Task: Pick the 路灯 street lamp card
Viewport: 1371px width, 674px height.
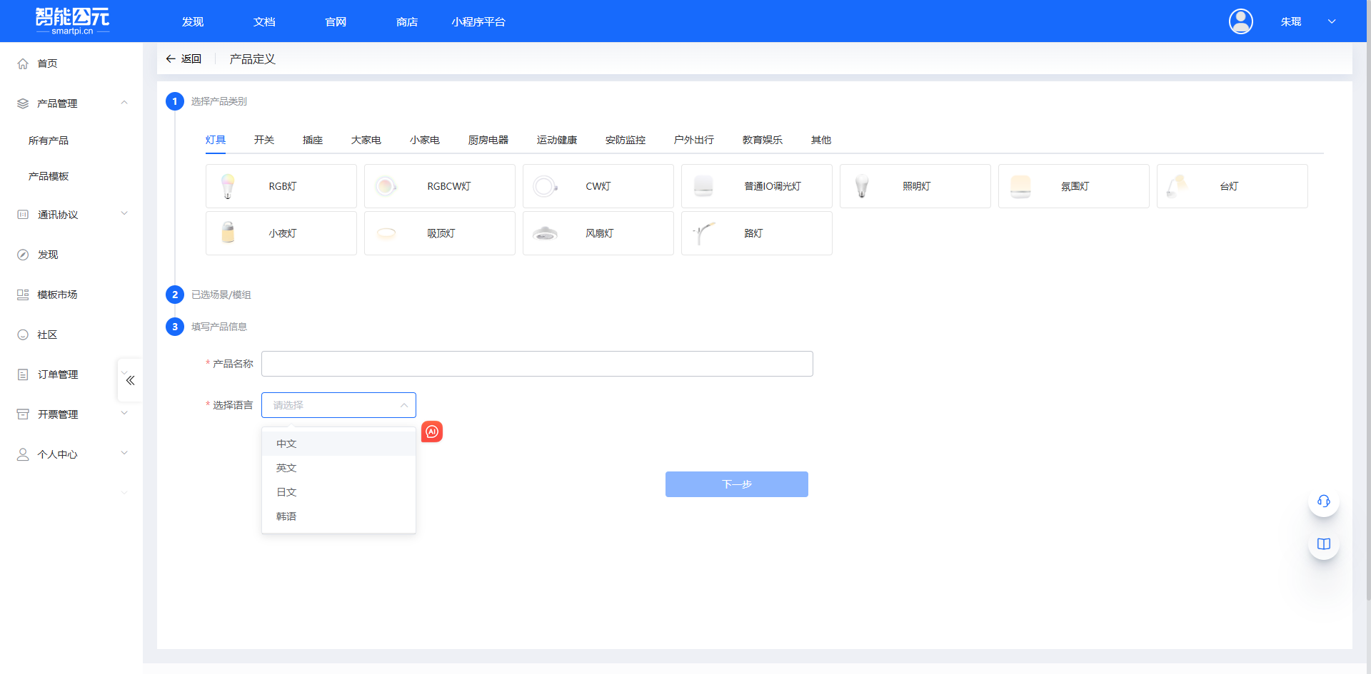Action: click(756, 233)
